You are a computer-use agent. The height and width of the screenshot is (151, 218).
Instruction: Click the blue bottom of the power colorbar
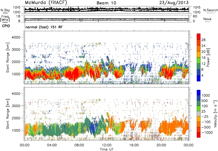click(x=199, y=78)
